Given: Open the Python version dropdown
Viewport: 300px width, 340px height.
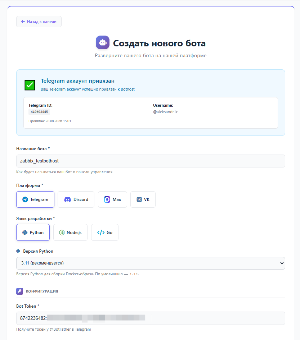Looking at the screenshot, I should pyautogui.click(x=151, y=263).
